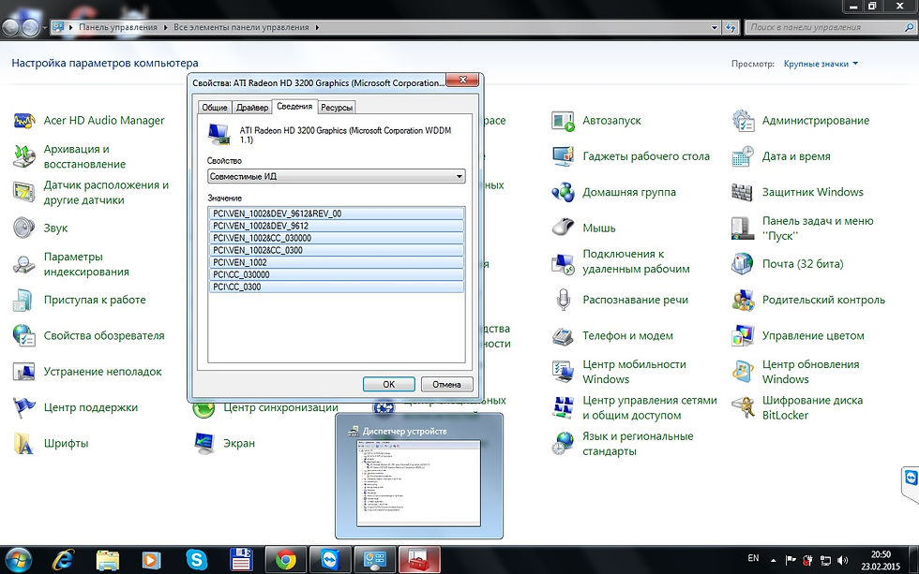
Task: Select the PCI\VEN_1002 value row
Action: [x=337, y=263]
